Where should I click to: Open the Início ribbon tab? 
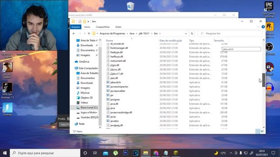click(x=87, y=27)
